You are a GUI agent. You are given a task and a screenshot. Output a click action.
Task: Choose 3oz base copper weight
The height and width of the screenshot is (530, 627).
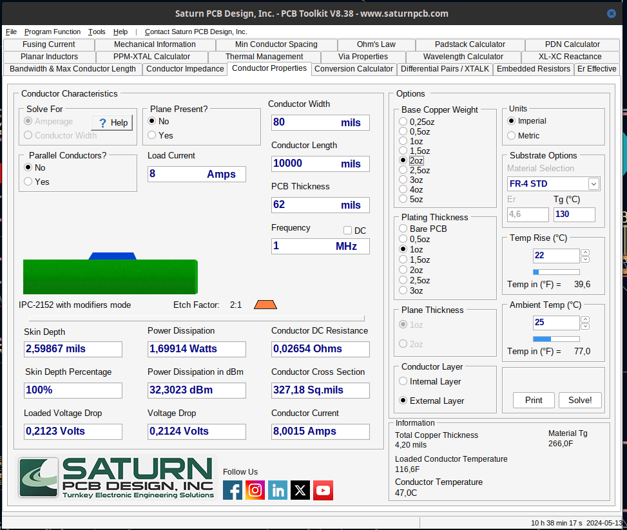tap(411, 180)
